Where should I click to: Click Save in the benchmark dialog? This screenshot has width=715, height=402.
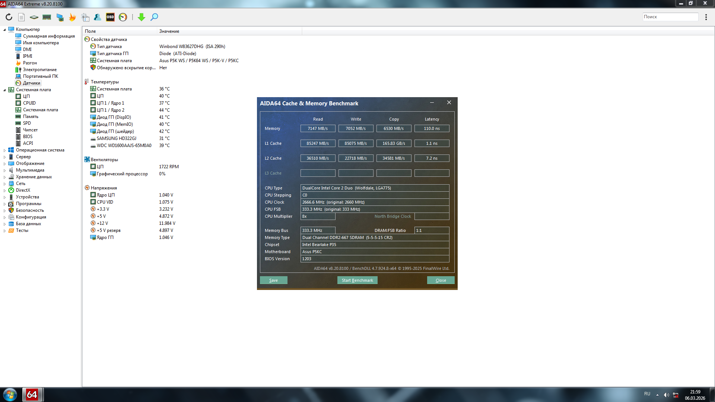point(273,280)
